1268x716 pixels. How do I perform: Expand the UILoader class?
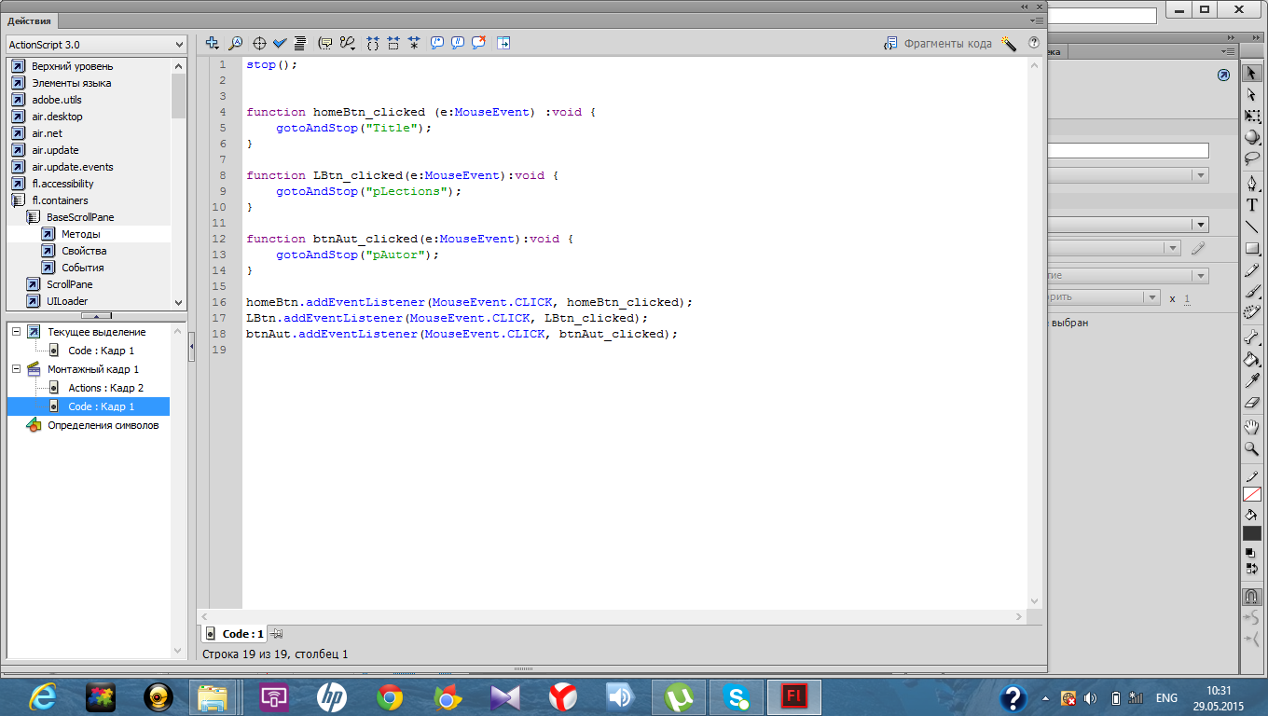coord(33,301)
